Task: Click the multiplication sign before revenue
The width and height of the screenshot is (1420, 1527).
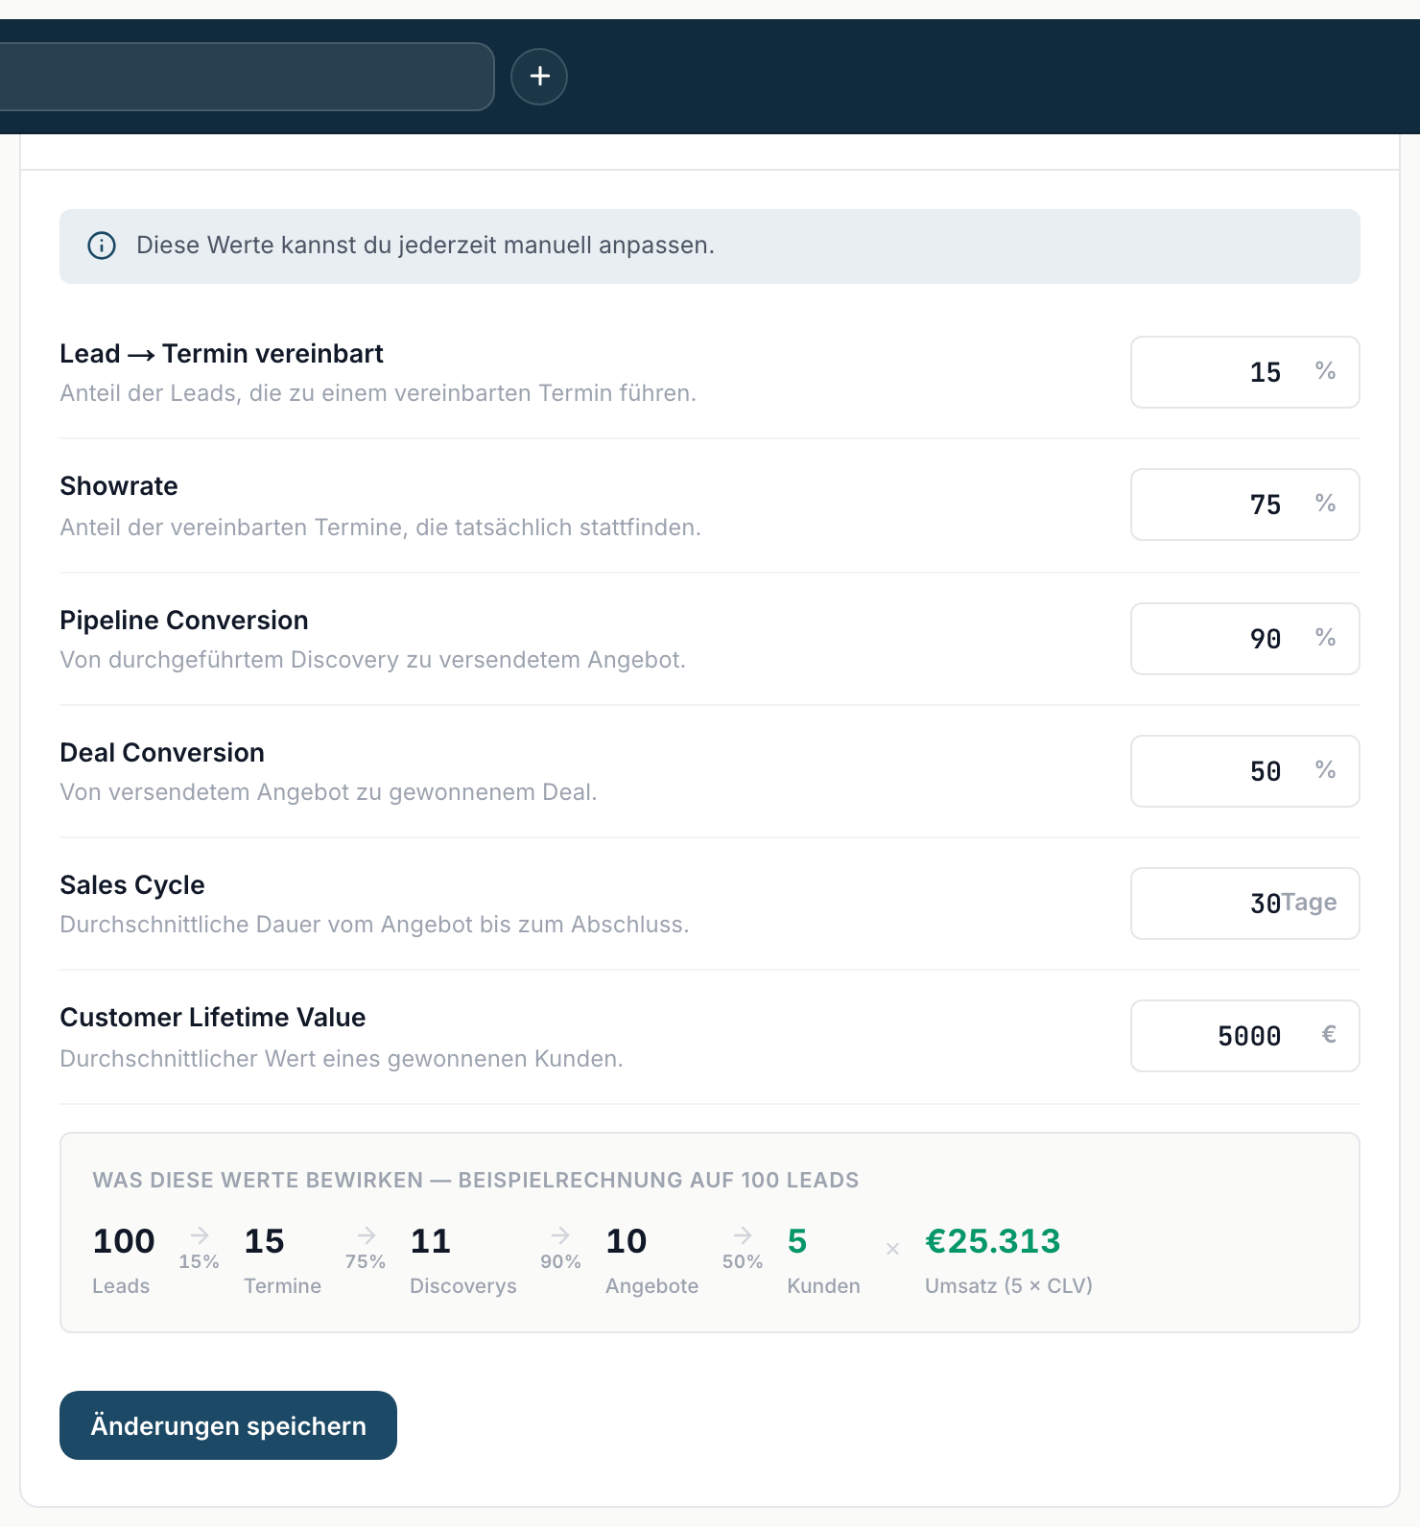Action: pyautogui.click(x=893, y=1249)
